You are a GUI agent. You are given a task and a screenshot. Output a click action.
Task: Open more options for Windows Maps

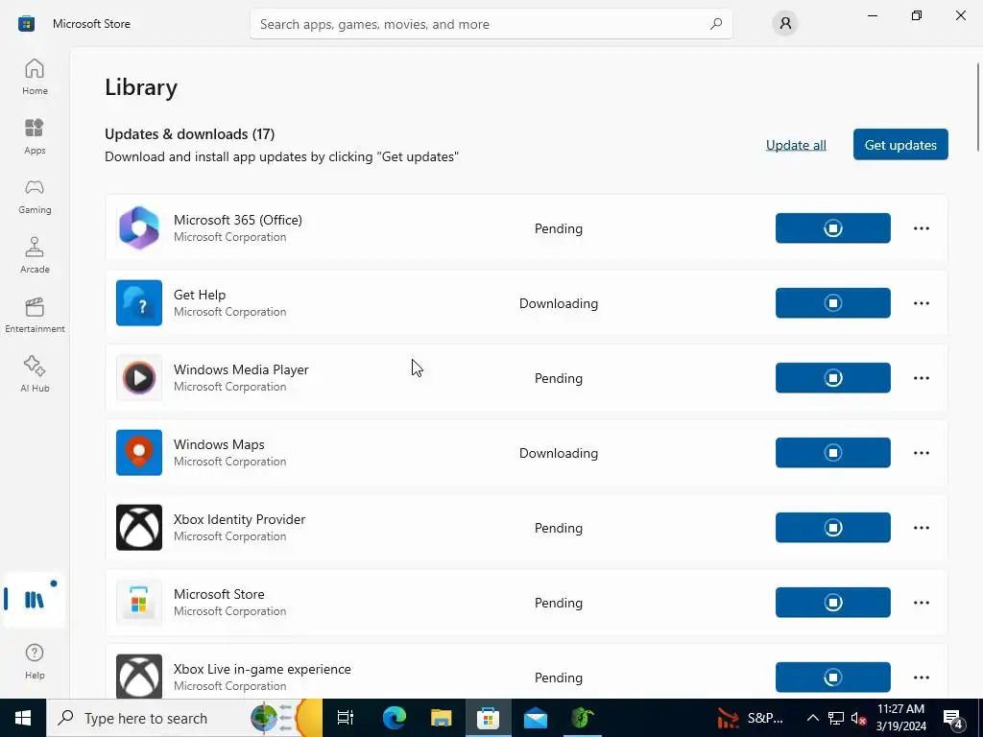(921, 453)
